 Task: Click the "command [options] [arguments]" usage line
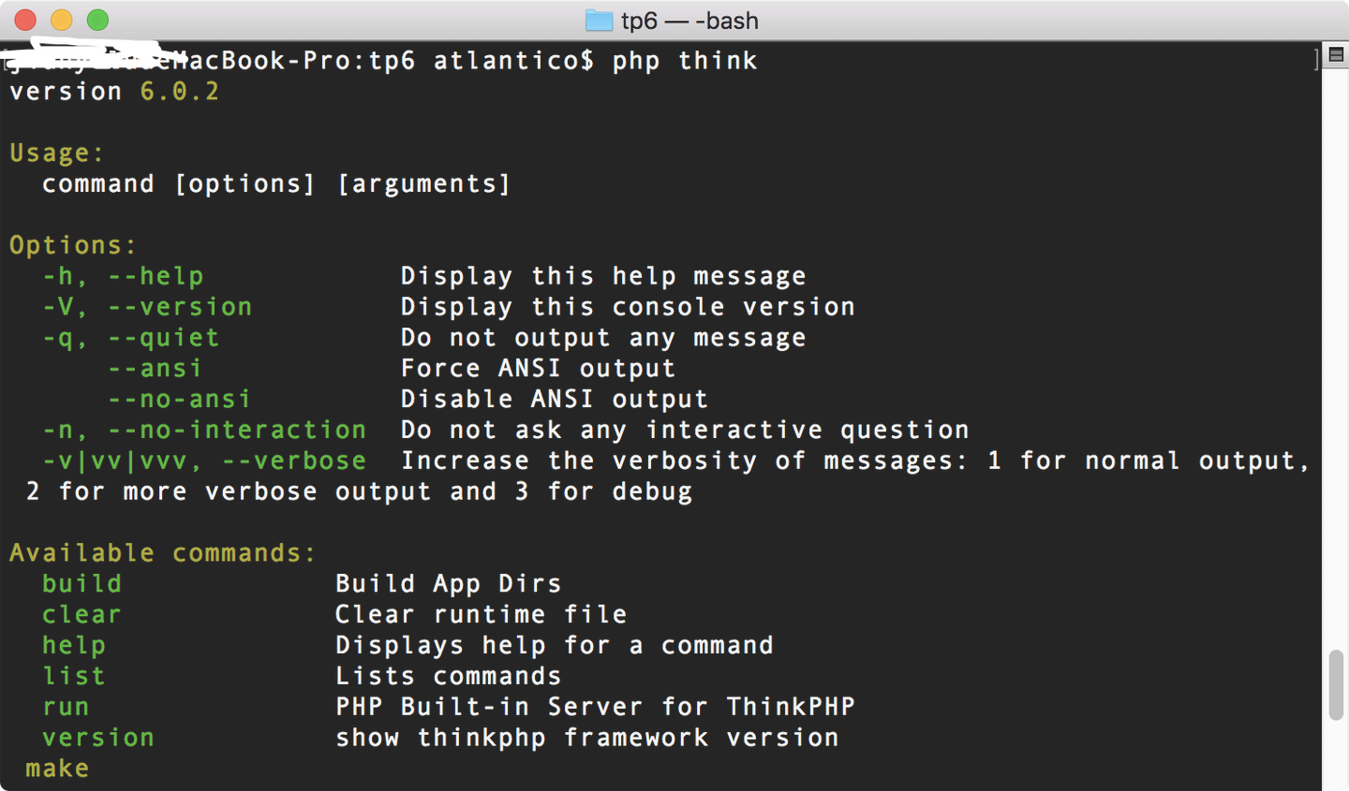coord(276,184)
